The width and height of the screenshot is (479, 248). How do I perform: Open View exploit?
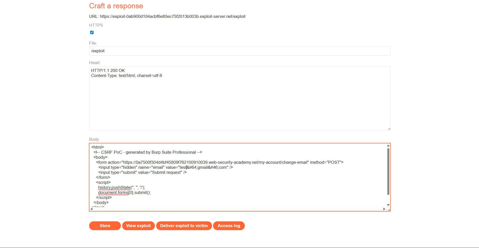click(139, 226)
